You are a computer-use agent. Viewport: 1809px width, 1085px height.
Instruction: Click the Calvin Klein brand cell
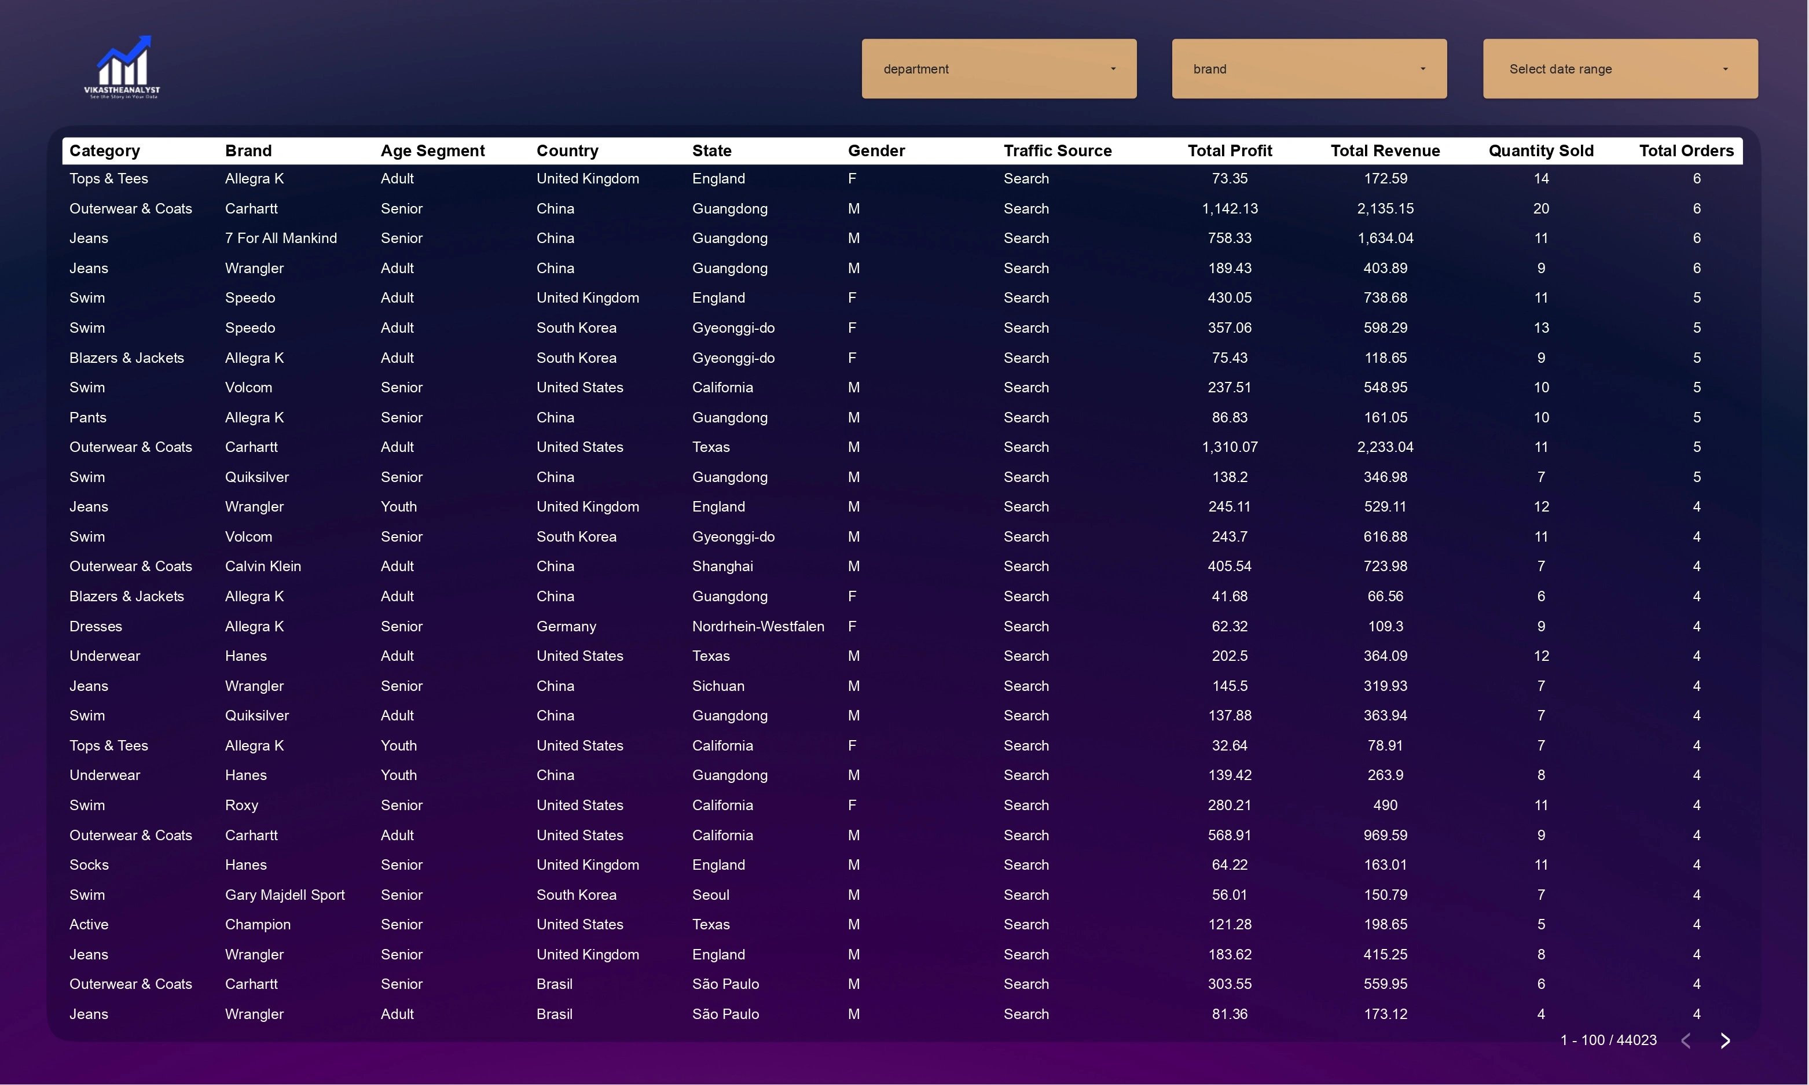262,567
